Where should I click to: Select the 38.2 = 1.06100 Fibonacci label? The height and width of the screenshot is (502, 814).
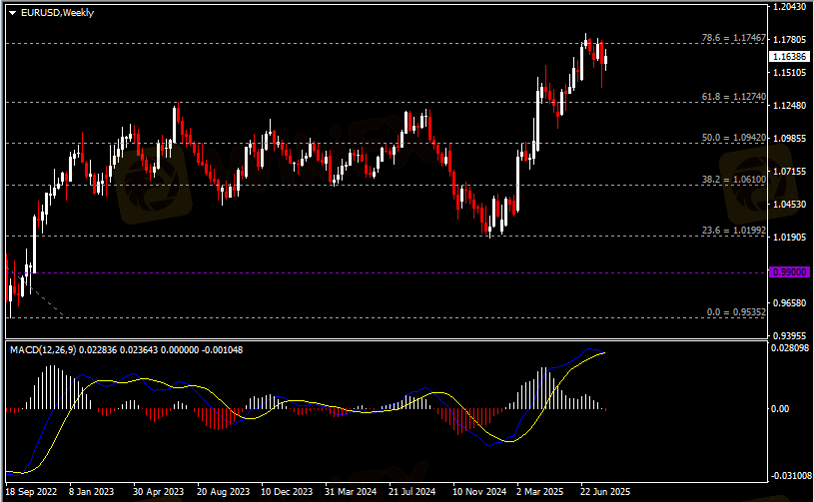click(x=733, y=180)
